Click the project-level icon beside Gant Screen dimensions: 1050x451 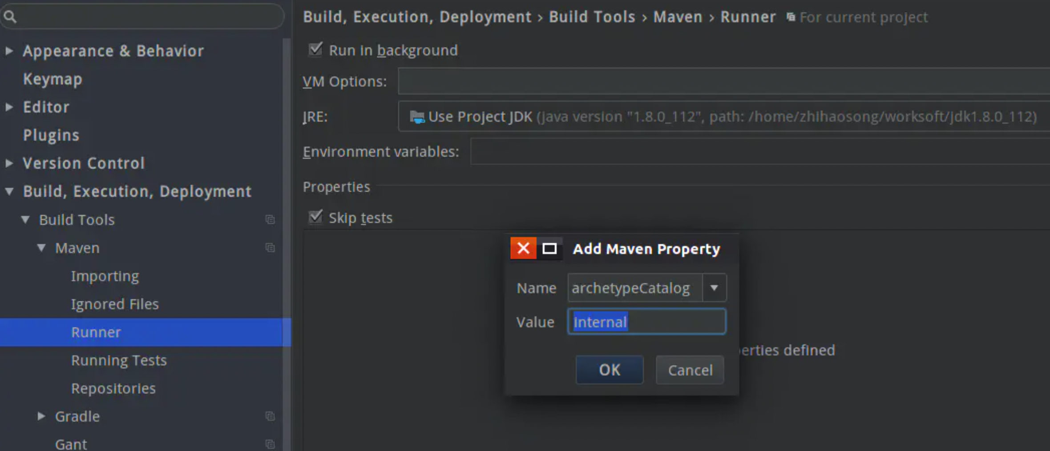click(270, 444)
